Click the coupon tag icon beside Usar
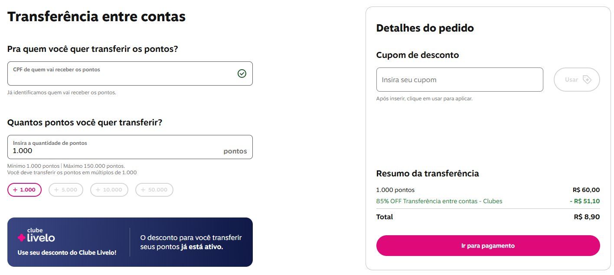The width and height of the screenshot is (614, 275). (x=587, y=80)
